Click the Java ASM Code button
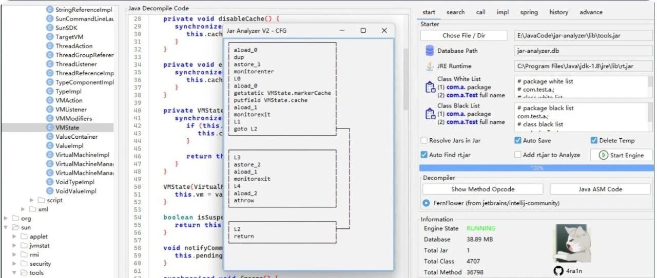Screen dimensions: 657x278 click(600, 189)
